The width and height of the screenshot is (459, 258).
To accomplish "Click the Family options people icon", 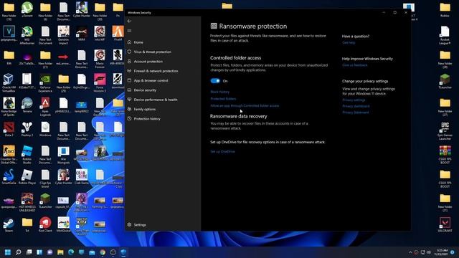I will pyautogui.click(x=129, y=109).
